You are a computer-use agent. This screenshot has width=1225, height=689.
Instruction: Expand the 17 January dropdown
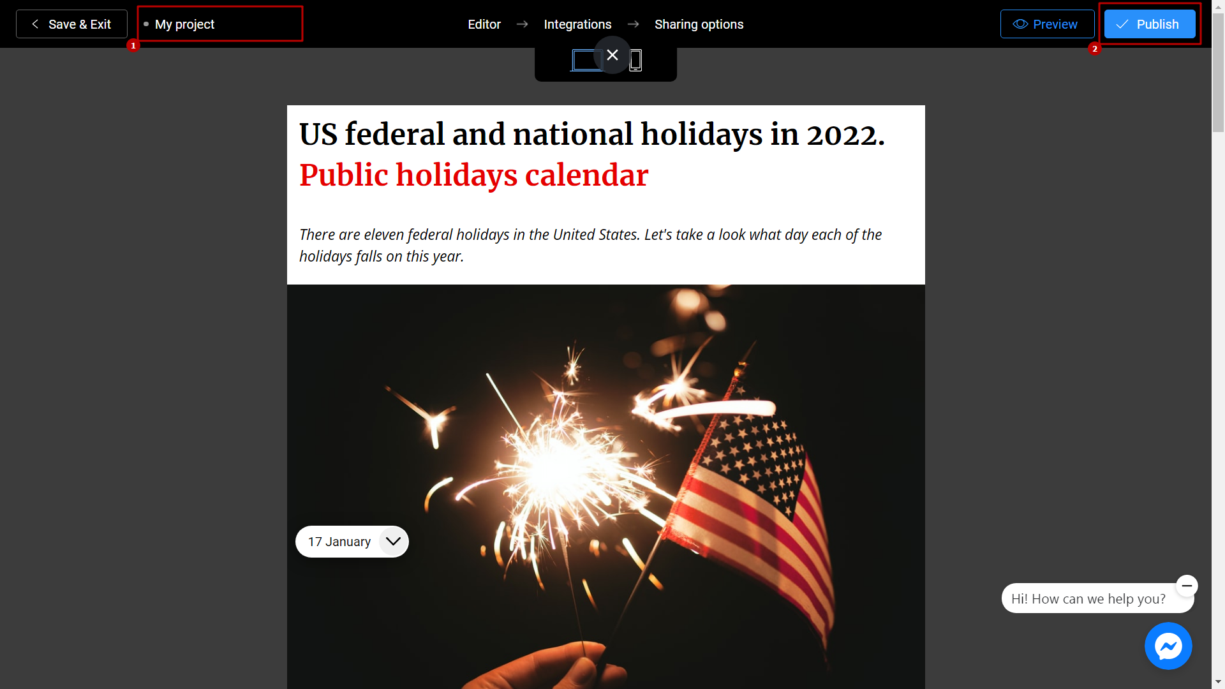tap(393, 541)
